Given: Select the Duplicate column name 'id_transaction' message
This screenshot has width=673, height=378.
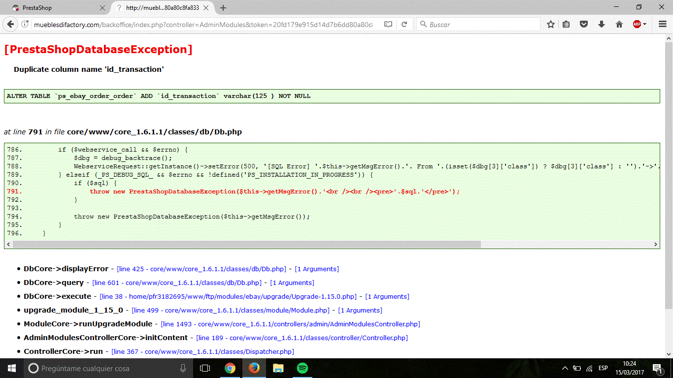Looking at the screenshot, I should 89,69.
